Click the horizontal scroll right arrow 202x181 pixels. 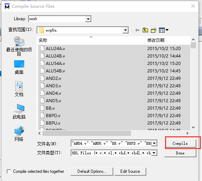[x=187, y=133]
